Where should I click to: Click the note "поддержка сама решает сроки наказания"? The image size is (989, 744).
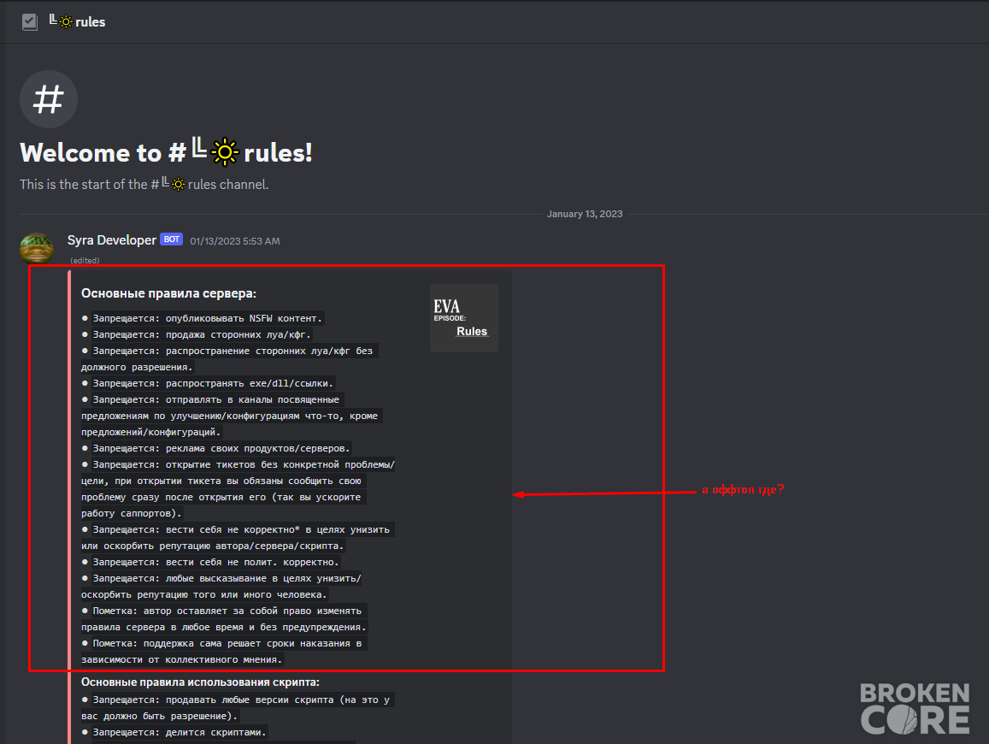pyautogui.click(x=224, y=652)
